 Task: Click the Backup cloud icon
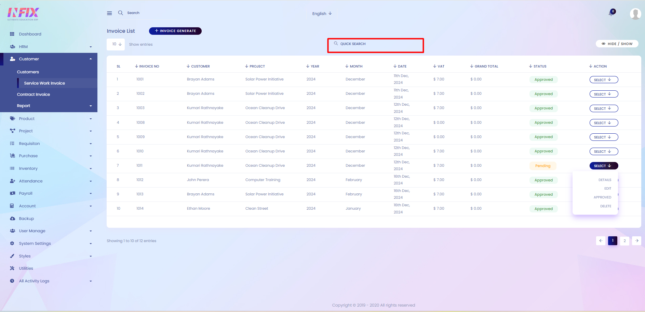tap(12, 219)
